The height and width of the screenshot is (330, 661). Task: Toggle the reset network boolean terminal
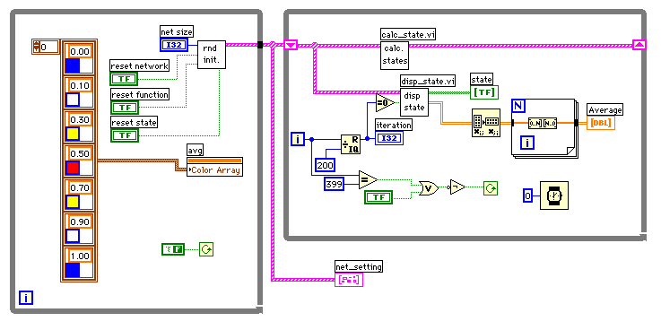coord(124,78)
